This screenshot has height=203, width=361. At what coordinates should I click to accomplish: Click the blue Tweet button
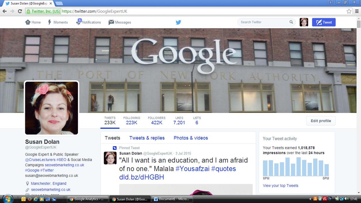tap(324, 22)
